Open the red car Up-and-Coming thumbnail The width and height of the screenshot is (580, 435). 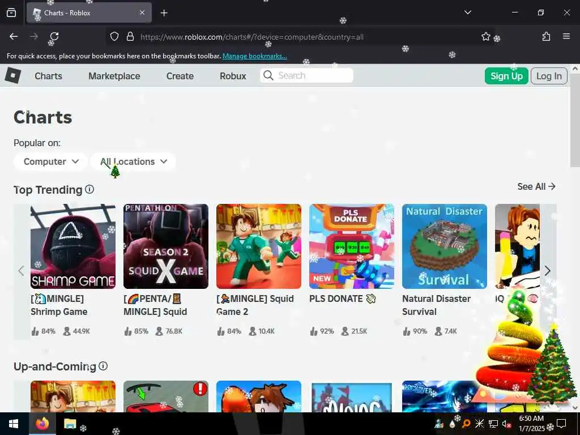point(166,396)
